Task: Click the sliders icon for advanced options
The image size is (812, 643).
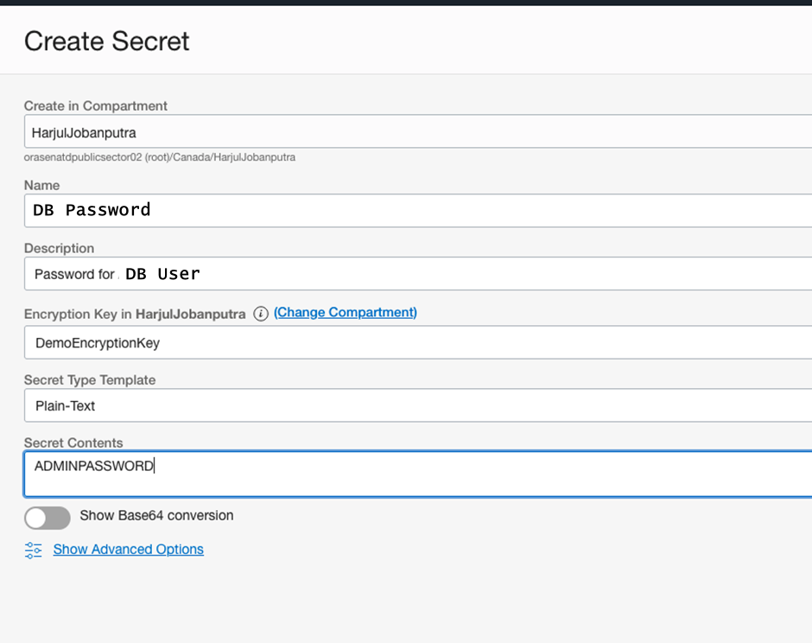Action: click(x=34, y=551)
